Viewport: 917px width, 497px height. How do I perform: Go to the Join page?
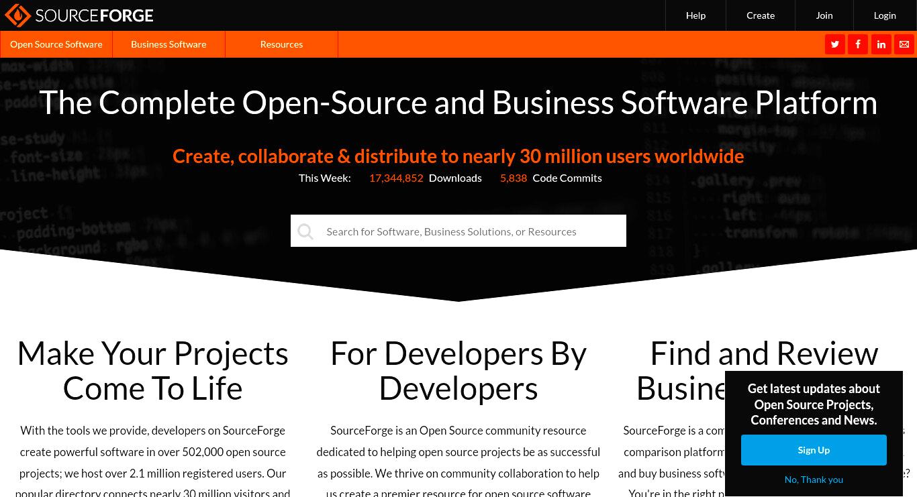pyautogui.click(x=824, y=15)
